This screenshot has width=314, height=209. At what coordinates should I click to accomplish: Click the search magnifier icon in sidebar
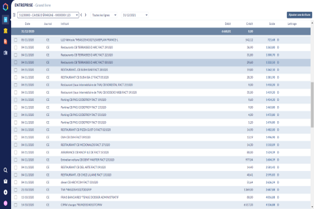click(5, 170)
